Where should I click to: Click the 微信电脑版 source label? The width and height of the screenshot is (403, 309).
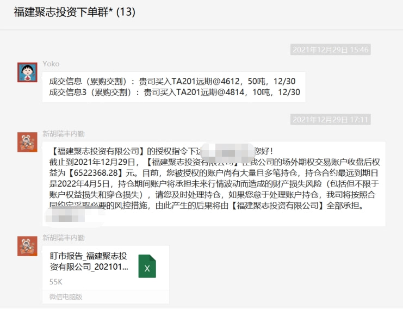[x=66, y=296]
